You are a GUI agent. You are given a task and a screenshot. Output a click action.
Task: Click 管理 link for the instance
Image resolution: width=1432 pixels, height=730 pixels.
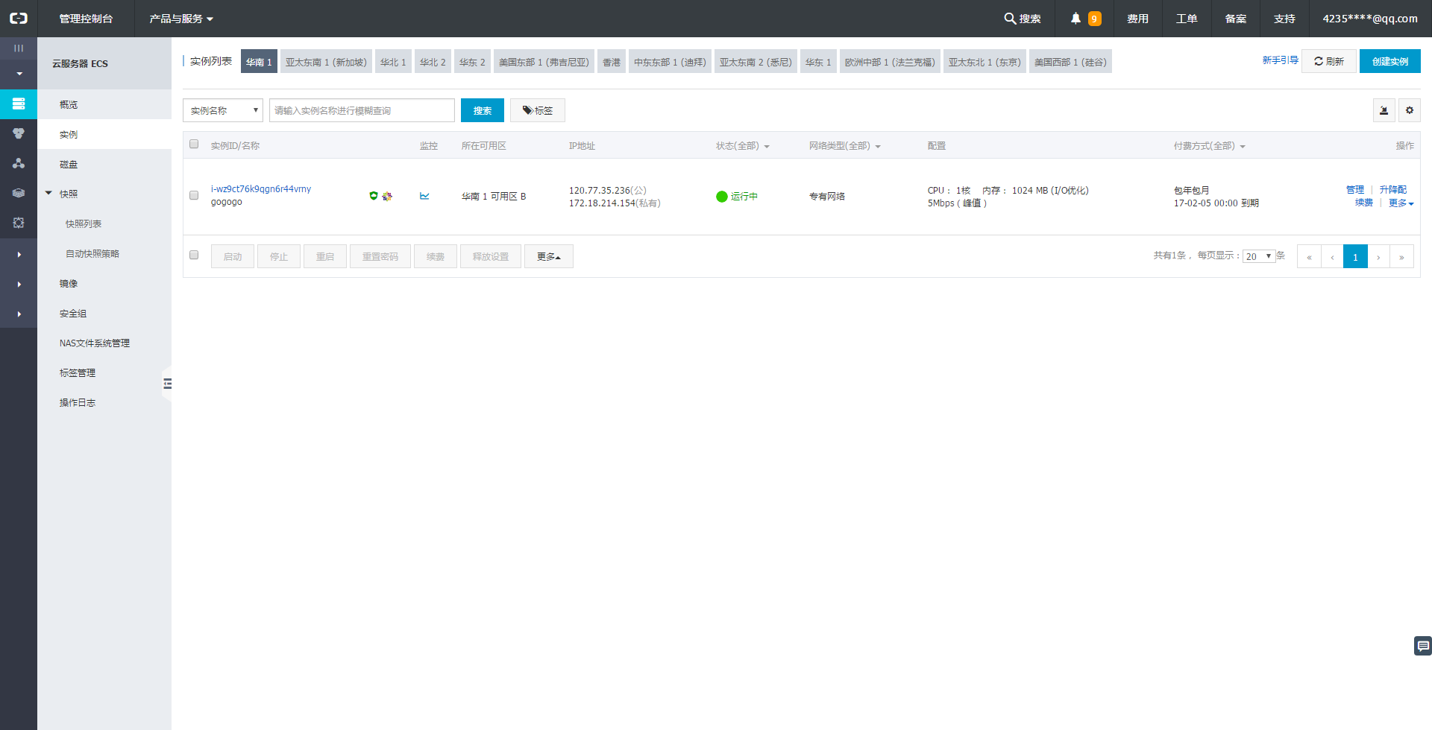[1355, 189]
